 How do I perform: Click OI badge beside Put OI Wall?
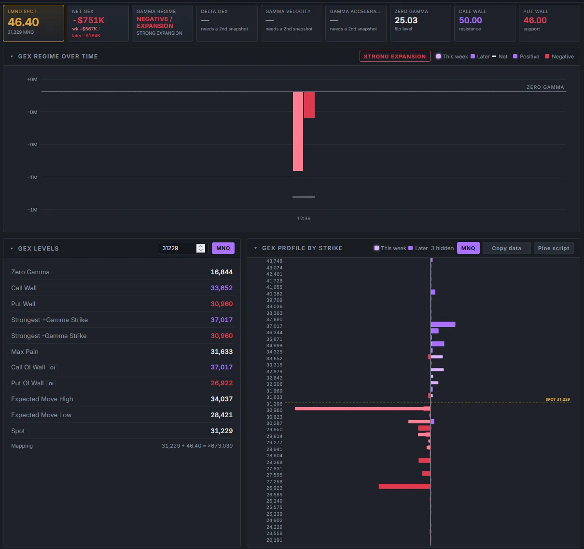(x=51, y=383)
